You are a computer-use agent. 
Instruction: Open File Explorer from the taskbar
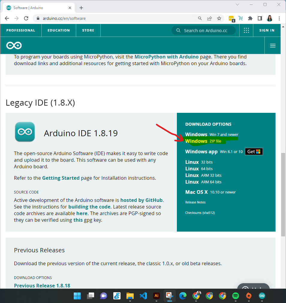130,296
